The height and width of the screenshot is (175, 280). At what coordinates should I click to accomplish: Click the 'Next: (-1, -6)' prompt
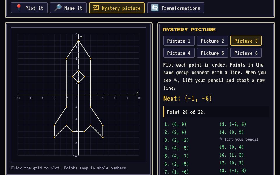tap(188, 98)
